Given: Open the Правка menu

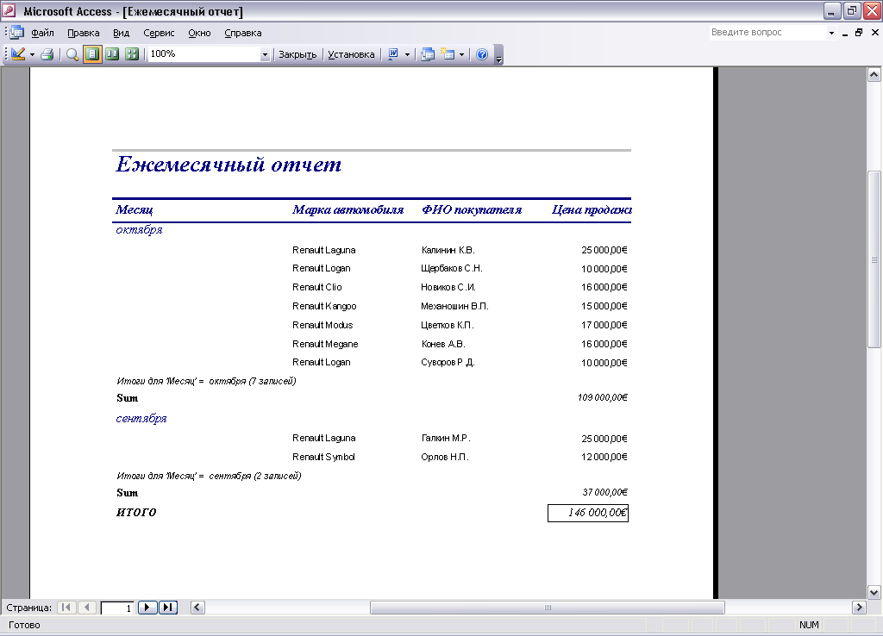Looking at the screenshot, I should click(84, 33).
